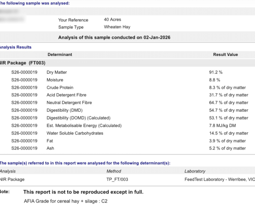Select the 'Water Soluble Carbohydrates' row
Image resolution: width=255 pixels, height=205 pixels.
pos(75,133)
